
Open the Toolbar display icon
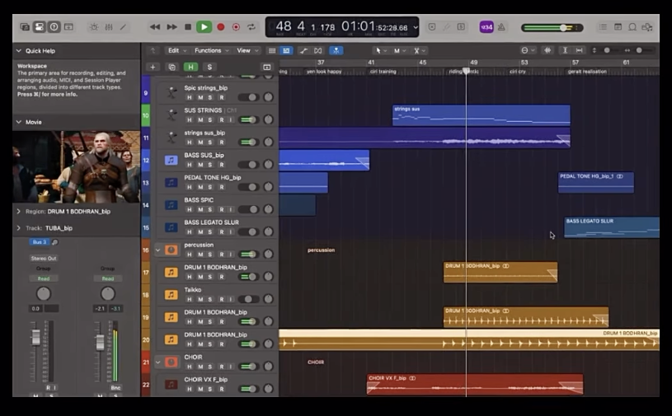68,27
